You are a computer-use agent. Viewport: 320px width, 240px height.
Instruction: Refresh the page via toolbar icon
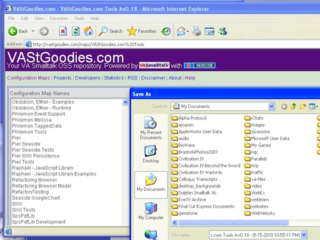(x=76, y=31)
